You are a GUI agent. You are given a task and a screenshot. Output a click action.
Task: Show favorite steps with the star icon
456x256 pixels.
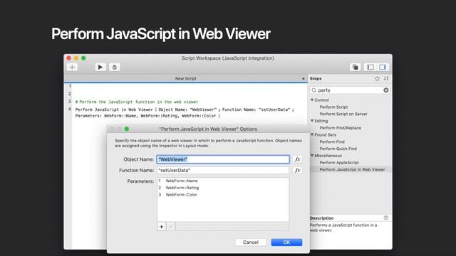(377, 79)
